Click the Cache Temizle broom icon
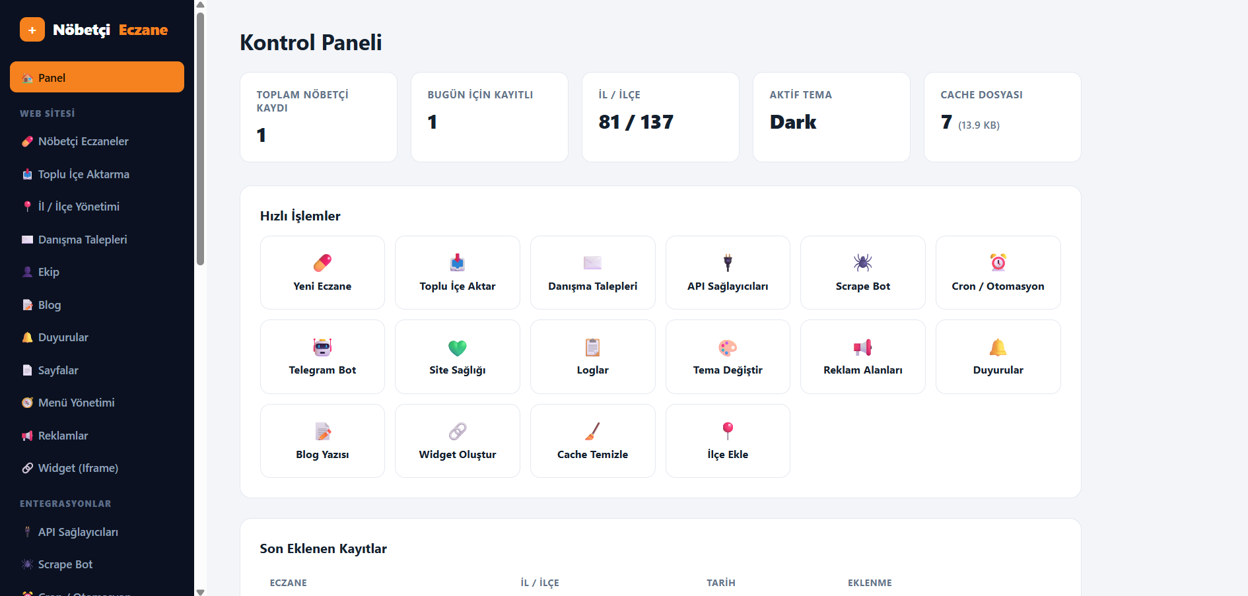1248x596 pixels. click(592, 431)
